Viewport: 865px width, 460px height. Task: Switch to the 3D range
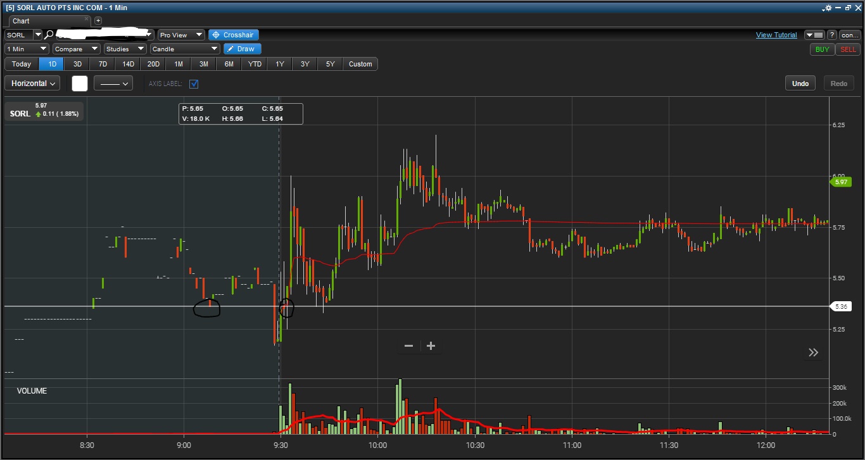77,64
